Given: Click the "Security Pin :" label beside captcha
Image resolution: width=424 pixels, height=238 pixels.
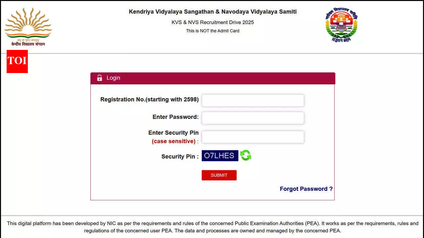Looking at the screenshot, I should pyautogui.click(x=180, y=157).
